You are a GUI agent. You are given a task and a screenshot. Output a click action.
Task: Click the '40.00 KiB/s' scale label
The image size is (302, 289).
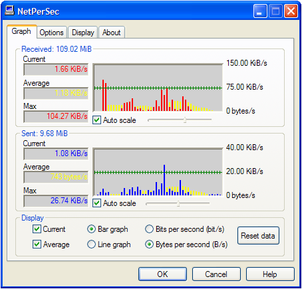pos(245,147)
